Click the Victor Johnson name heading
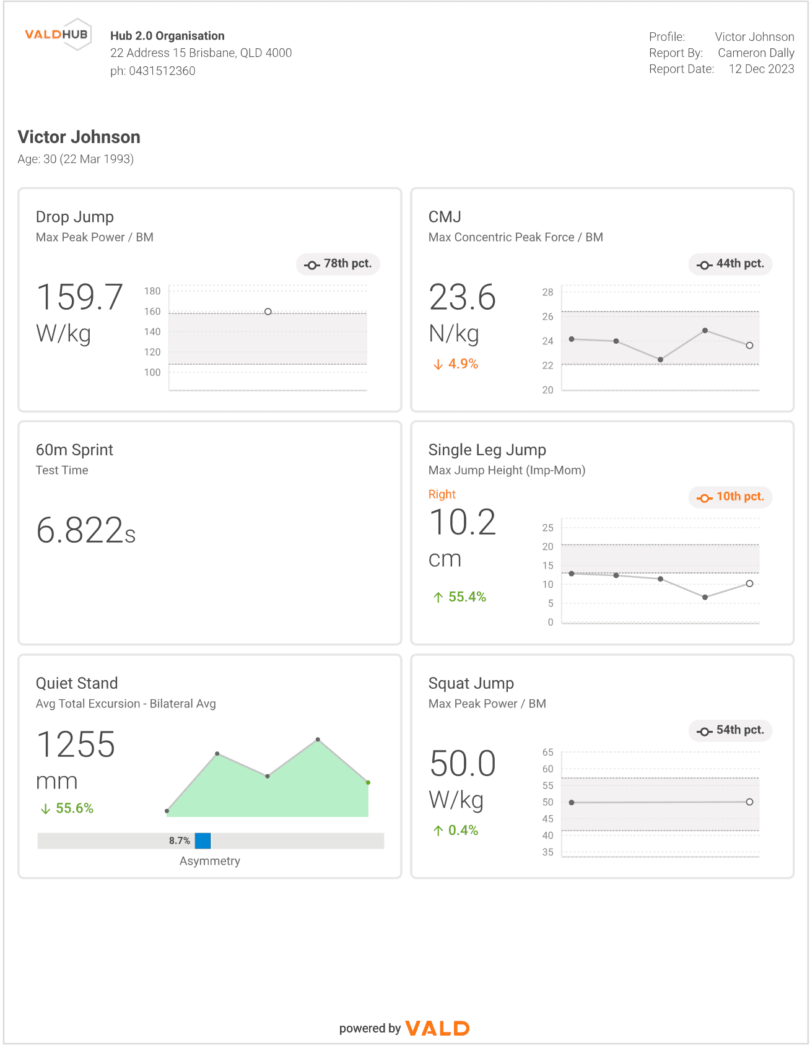 [79, 137]
